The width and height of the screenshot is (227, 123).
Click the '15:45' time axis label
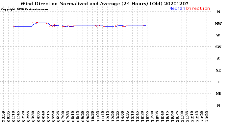[138, 116]
